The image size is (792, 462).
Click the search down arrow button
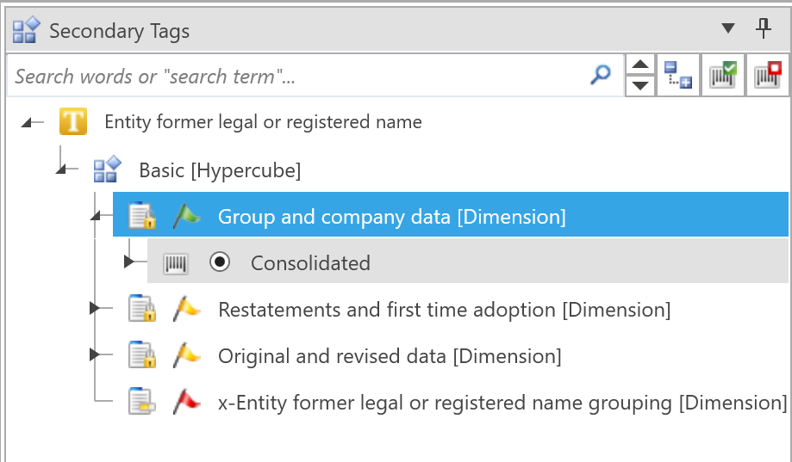tap(639, 85)
